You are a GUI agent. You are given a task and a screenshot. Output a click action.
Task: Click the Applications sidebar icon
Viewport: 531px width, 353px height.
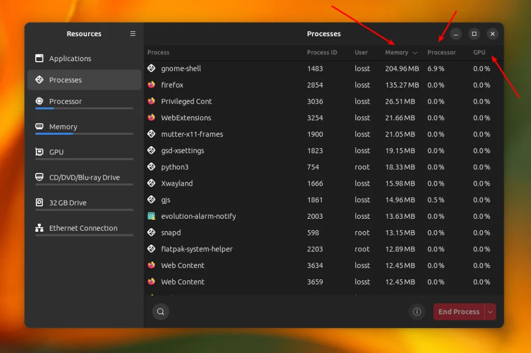(39, 58)
